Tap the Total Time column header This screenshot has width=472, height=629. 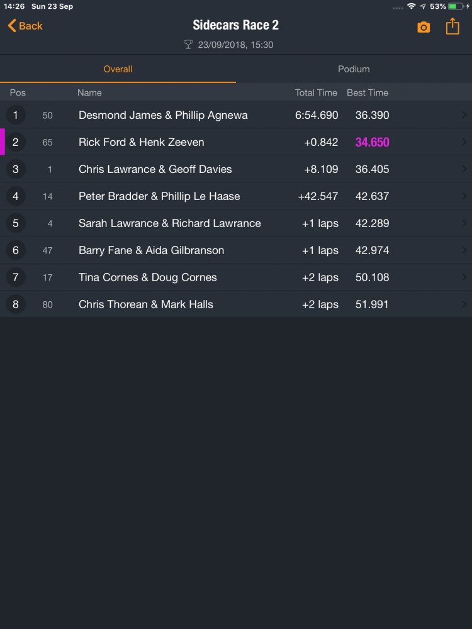pyautogui.click(x=316, y=92)
